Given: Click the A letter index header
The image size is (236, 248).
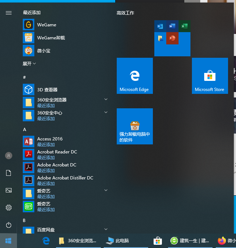Looking at the screenshot, I should point(25,130).
